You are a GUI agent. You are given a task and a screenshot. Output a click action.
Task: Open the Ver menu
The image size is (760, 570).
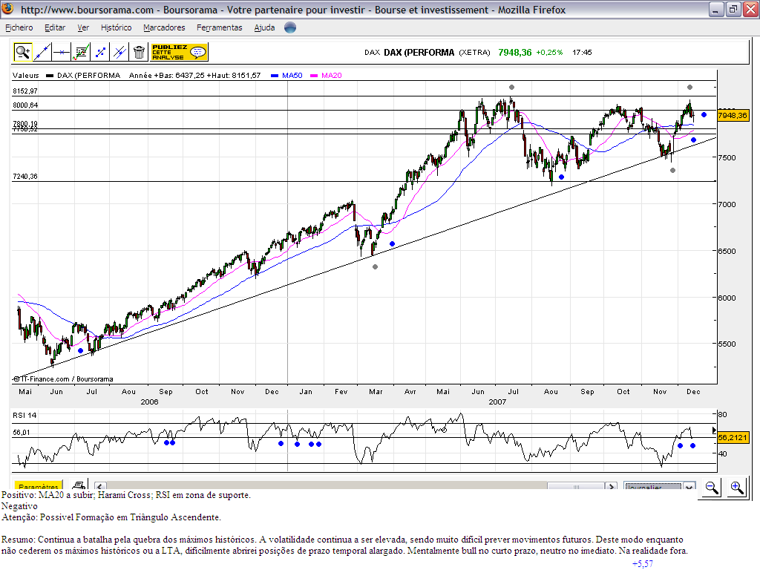pos(83,27)
